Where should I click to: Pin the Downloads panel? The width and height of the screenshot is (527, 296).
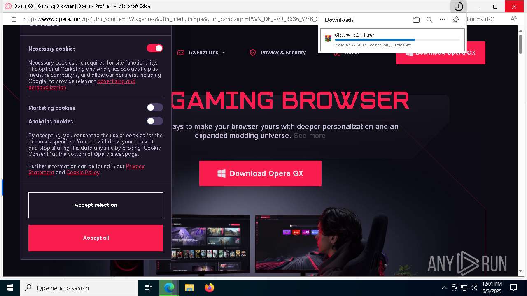click(x=456, y=20)
